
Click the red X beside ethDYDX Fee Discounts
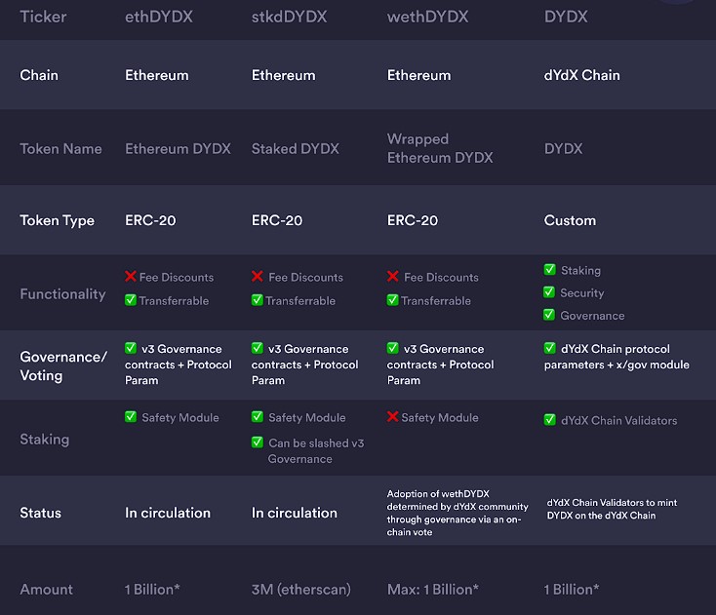[x=131, y=276]
